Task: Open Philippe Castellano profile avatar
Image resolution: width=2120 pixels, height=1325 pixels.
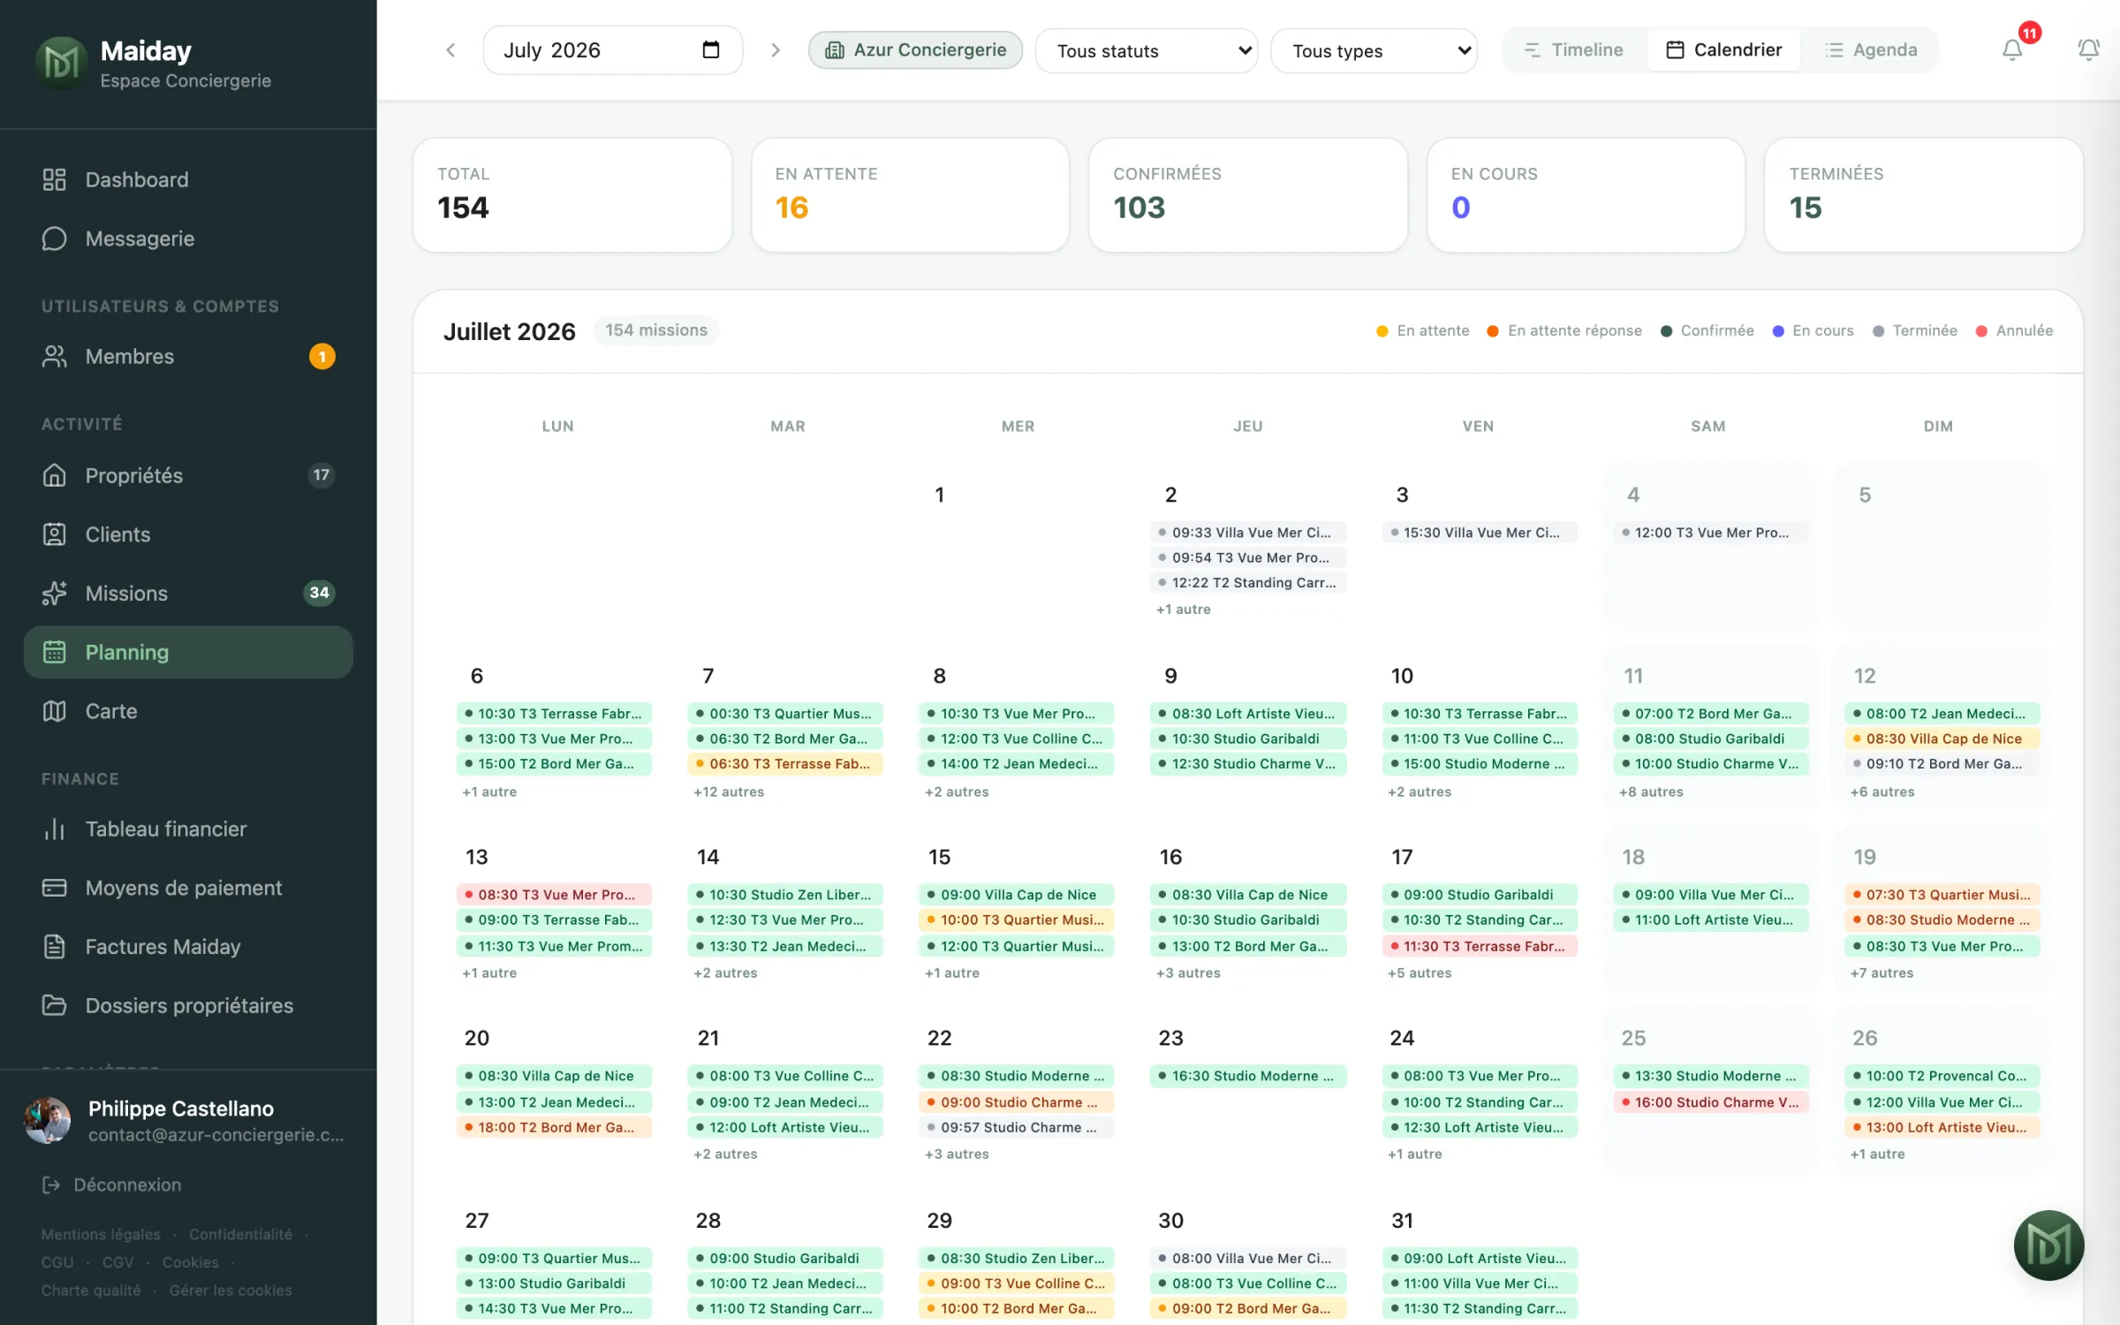Action: coord(48,1120)
